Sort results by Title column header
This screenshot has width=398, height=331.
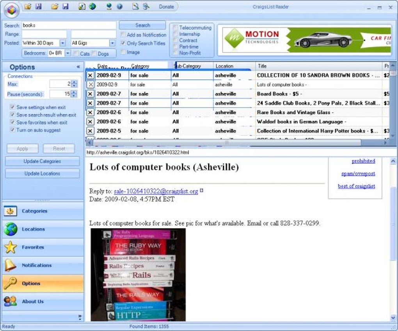319,66
